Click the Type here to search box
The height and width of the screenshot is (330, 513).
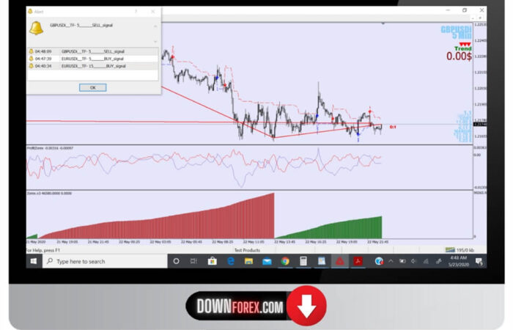[105, 261]
